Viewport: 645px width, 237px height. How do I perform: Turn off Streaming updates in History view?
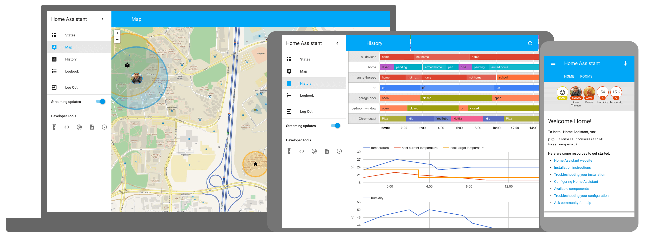coord(336,126)
